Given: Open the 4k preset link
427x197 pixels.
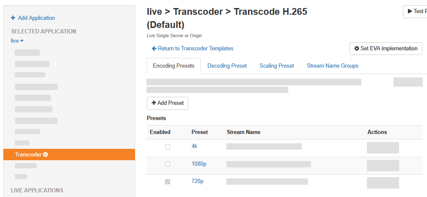Looking at the screenshot, I should click(194, 146).
